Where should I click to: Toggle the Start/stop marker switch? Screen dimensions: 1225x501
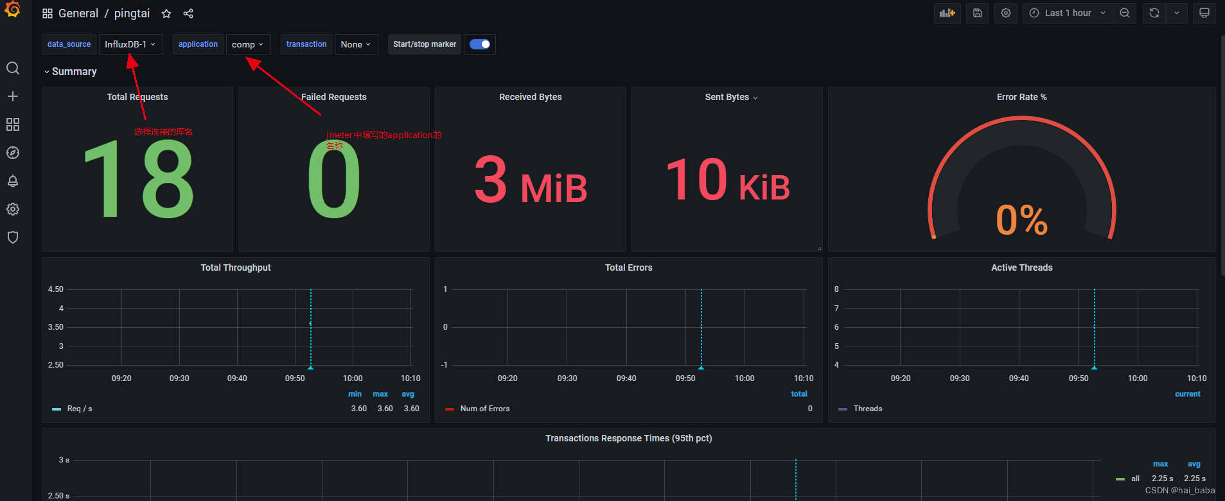pyautogui.click(x=480, y=44)
